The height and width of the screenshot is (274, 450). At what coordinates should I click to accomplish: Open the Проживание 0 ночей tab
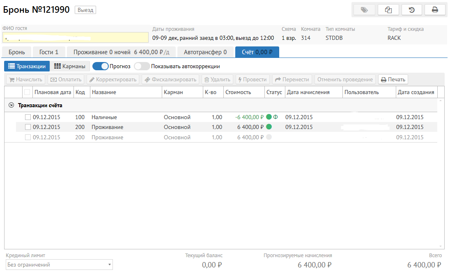click(x=122, y=52)
